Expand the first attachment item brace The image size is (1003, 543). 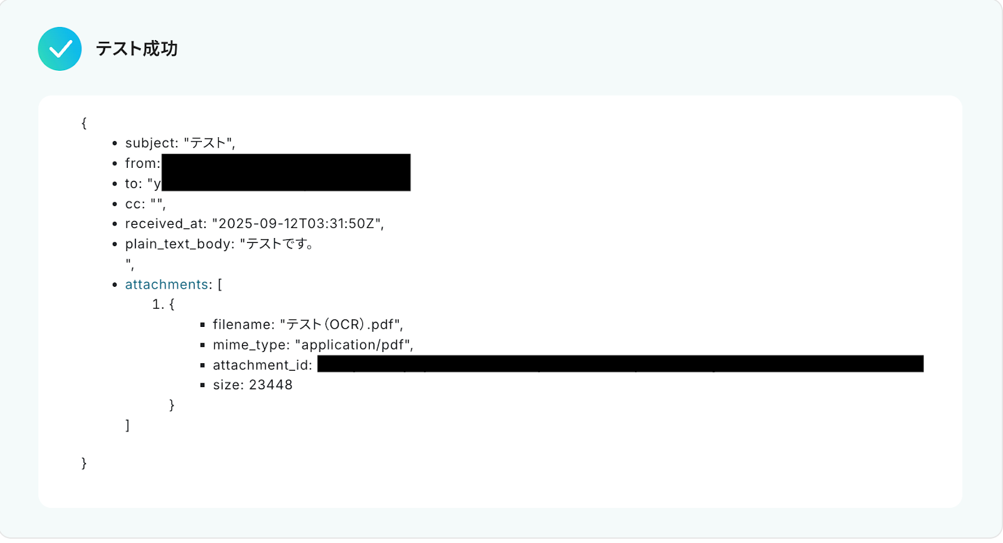click(172, 304)
